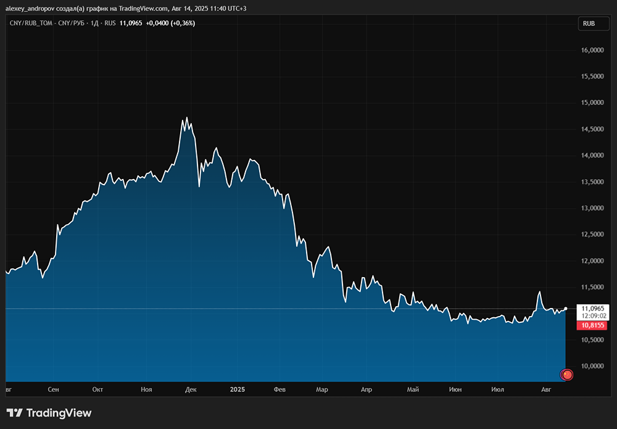This screenshot has width=617, height=429.
Task: Click the 10,5000 price axis label
Action: 592,340
